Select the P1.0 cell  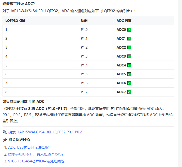pyautogui.click(x=96, y=30)
